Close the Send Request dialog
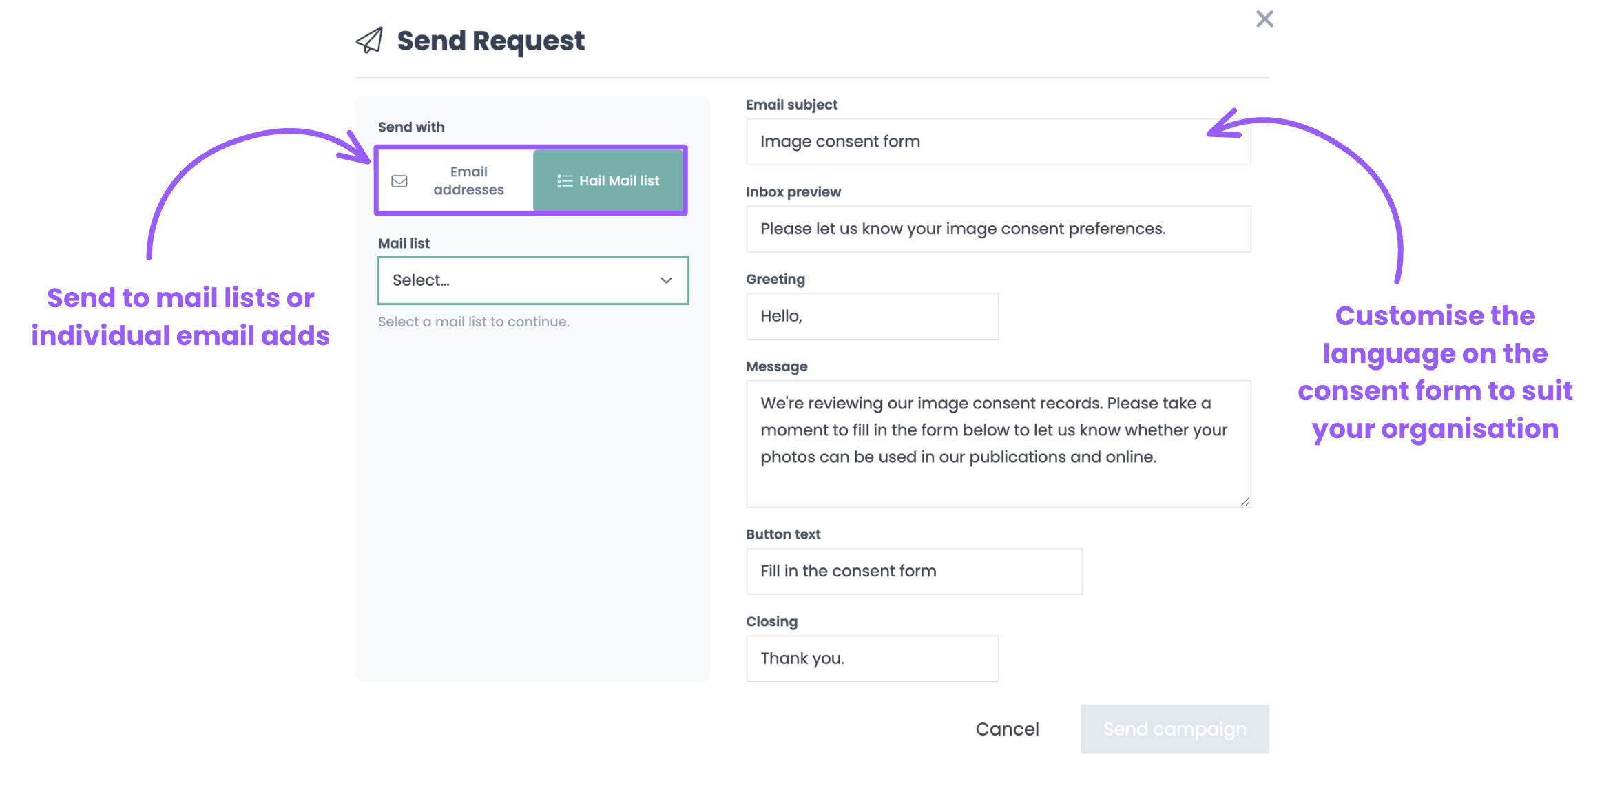 coord(1264,19)
